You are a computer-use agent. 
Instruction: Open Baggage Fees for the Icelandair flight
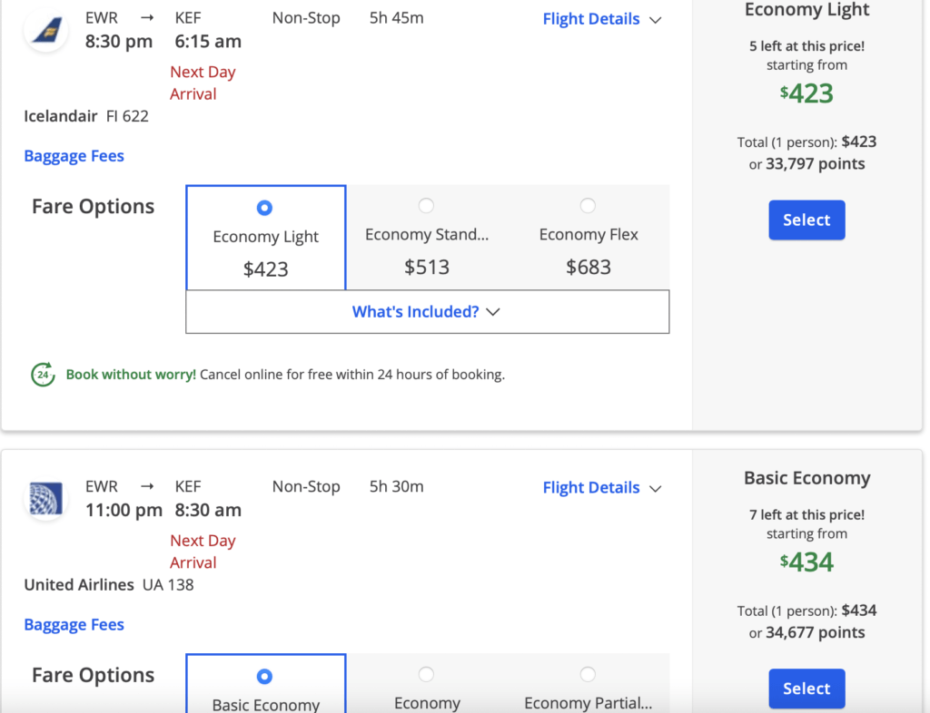click(74, 155)
